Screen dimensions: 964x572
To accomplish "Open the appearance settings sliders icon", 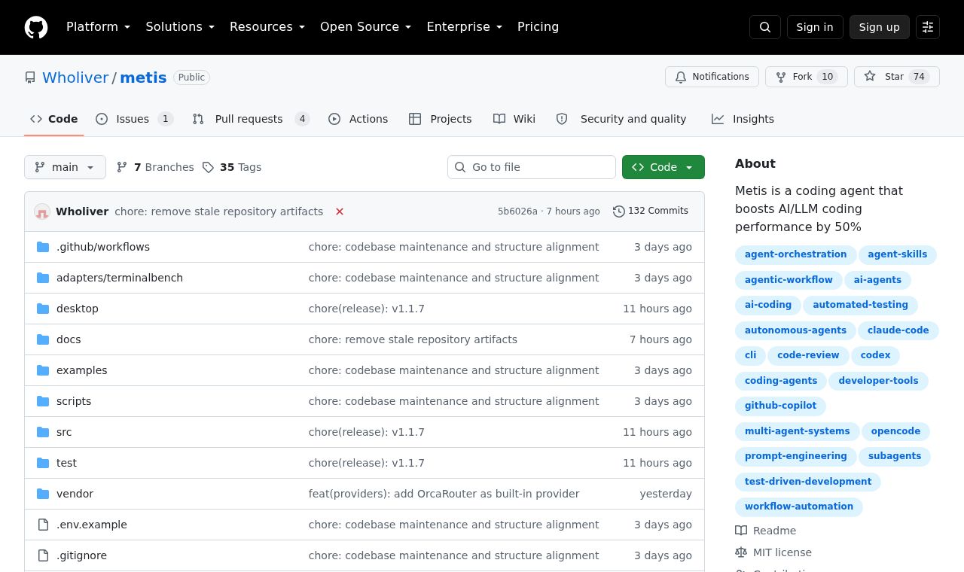I will coord(928,27).
